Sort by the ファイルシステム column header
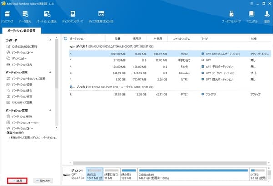The image size is (273, 186). tap(182, 39)
